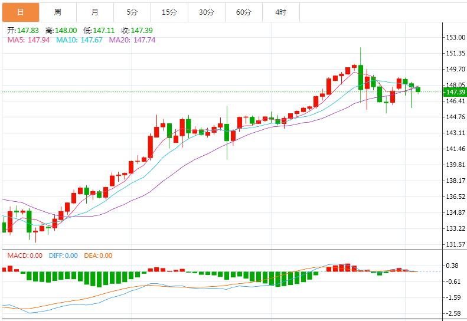Click the 开:147.83 open price text

tap(23, 30)
